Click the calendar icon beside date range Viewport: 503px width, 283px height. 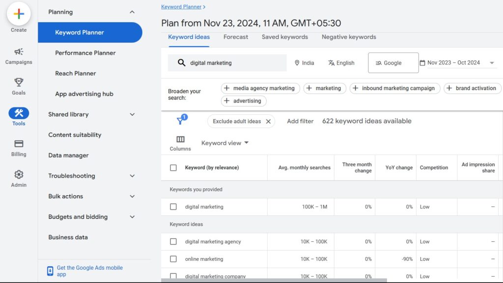[x=422, y=63]
